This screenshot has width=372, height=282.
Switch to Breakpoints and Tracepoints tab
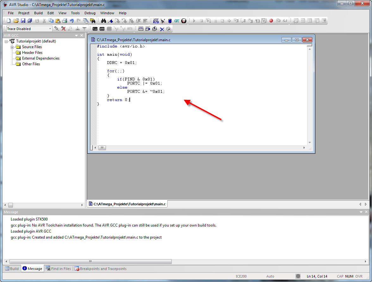(x=101, y=269)
